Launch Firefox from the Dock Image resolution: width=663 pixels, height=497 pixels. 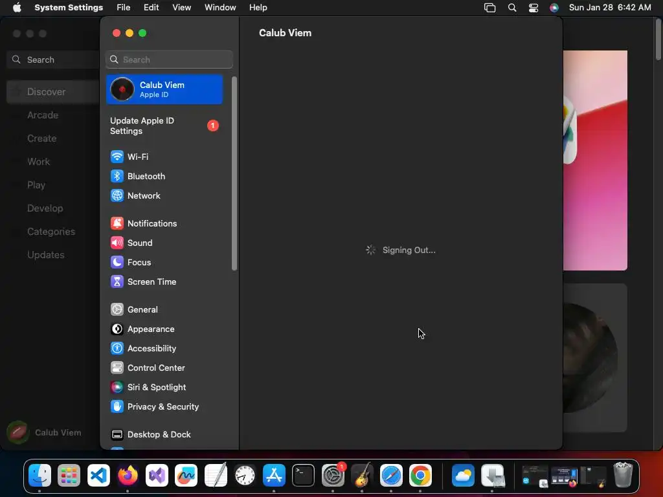tap(128, 476)
